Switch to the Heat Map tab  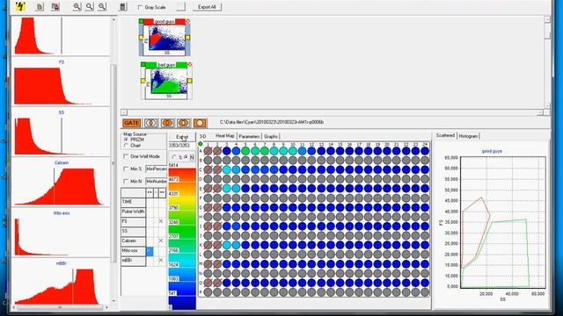[x=225, y=136]
